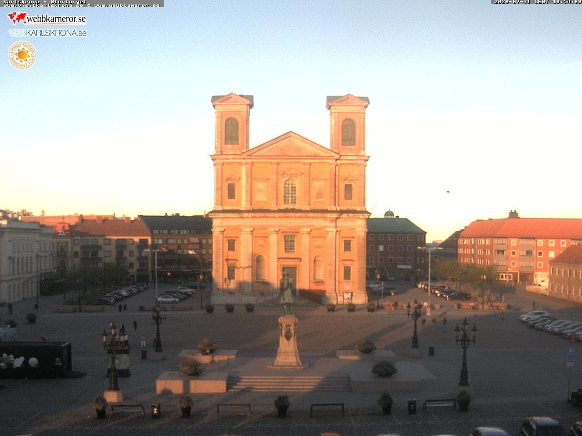Click the "Karlskrona - Stortorget" caption text

click(45, 2)
